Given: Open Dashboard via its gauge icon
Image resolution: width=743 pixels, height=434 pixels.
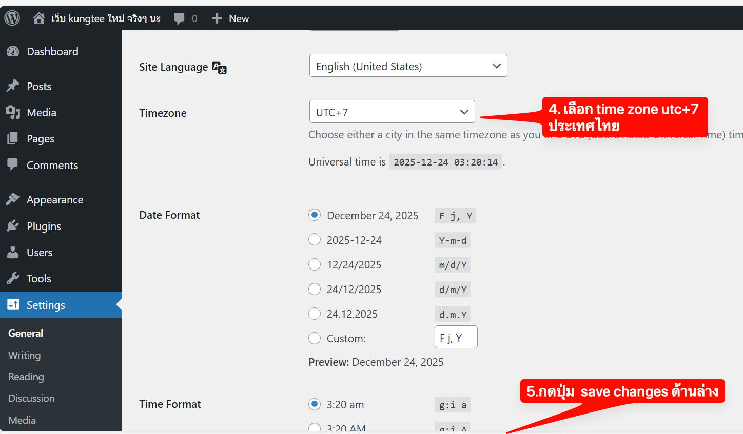Looking at the screenshot, I should pos(13,51).
